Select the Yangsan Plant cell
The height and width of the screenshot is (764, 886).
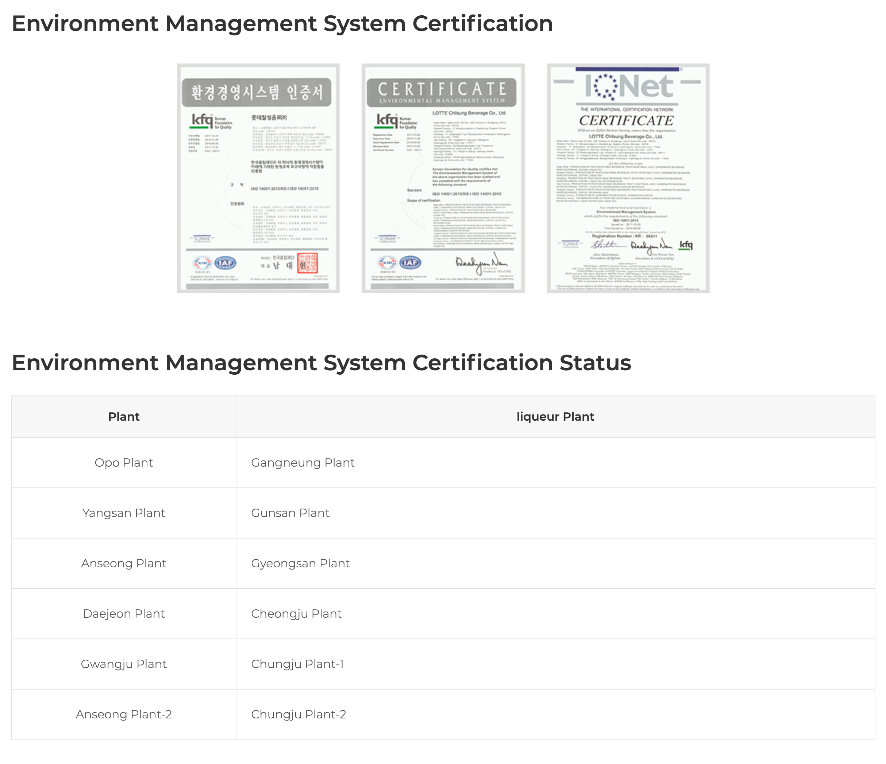(124, 513)
